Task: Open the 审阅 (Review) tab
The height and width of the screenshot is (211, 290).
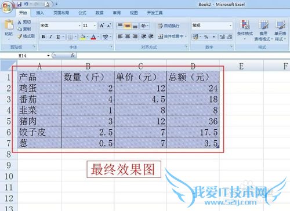Action: click(x=117, y=13)
